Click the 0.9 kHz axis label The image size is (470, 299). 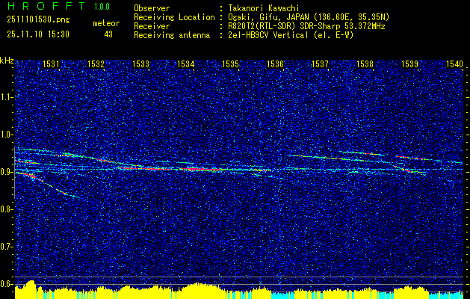pos(6,172)
